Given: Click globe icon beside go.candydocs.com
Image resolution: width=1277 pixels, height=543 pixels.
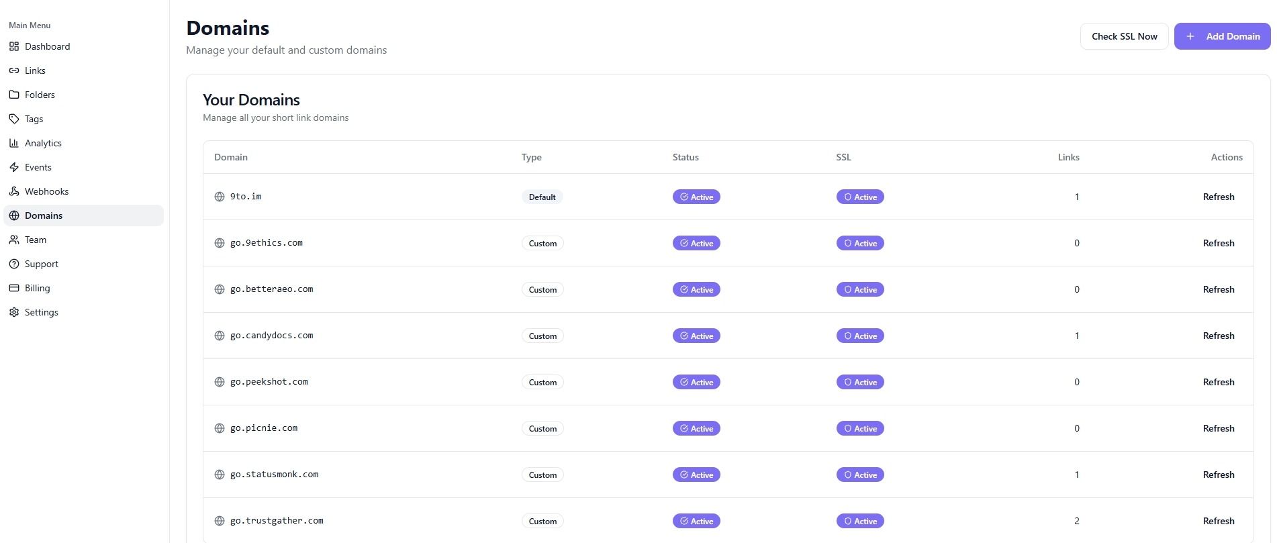Looking at the screenshot, I should 220,336.
